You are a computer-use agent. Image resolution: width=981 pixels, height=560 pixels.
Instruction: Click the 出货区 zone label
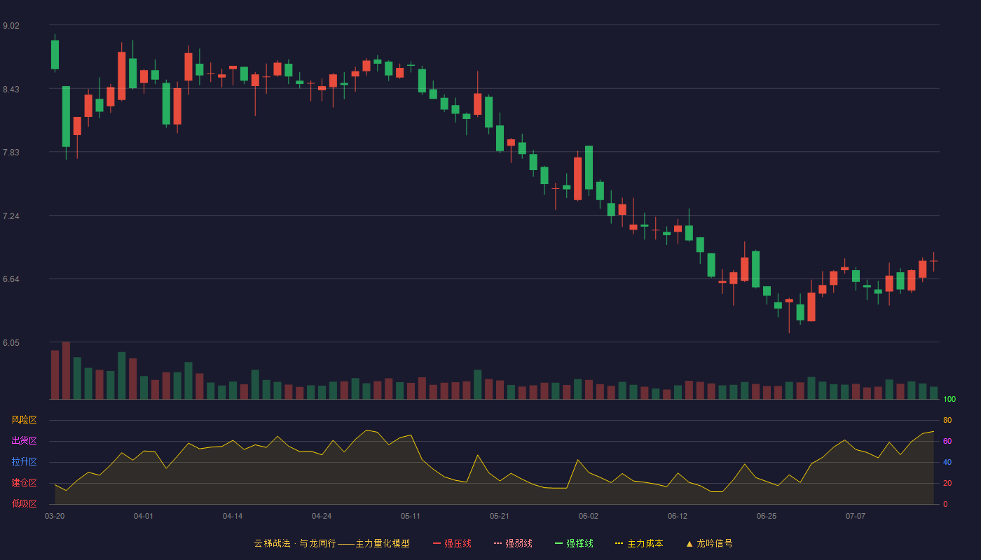(24, 441)
